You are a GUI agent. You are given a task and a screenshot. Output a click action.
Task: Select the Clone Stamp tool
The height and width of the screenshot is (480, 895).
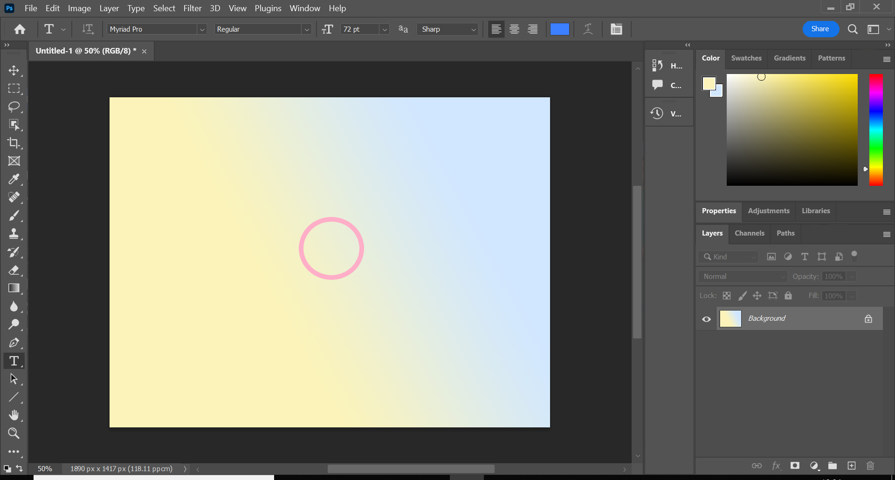point(14,234)
